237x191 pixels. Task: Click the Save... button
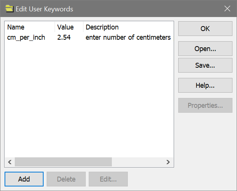205,65
